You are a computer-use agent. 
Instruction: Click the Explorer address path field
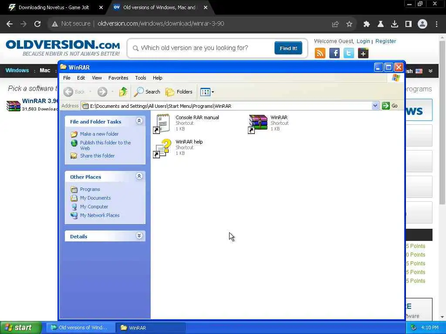pos(226,106)
